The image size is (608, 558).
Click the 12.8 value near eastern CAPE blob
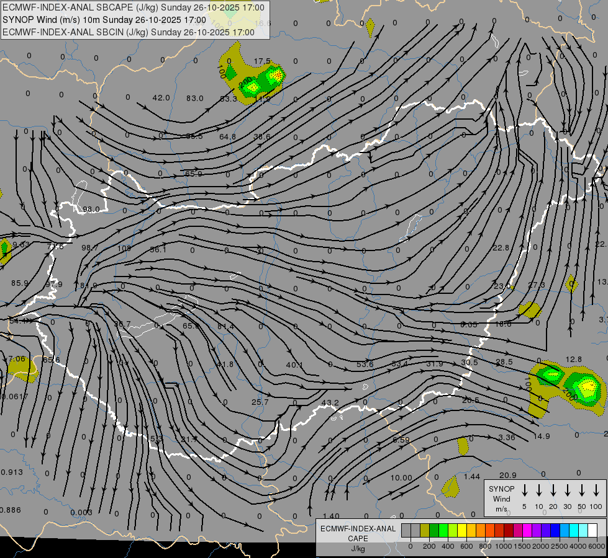pyautogui.click(x=573, y=360)
